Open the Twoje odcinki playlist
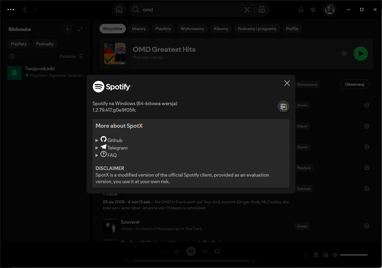The width and height of the screenshot is (382, 268). [x=46, y=73]
